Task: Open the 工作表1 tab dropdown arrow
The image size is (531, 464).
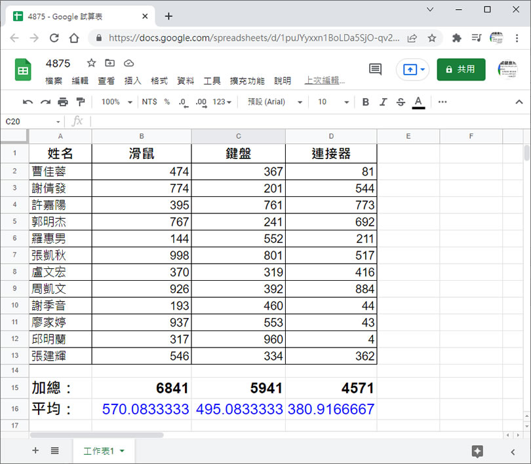Action: [122, 451]
